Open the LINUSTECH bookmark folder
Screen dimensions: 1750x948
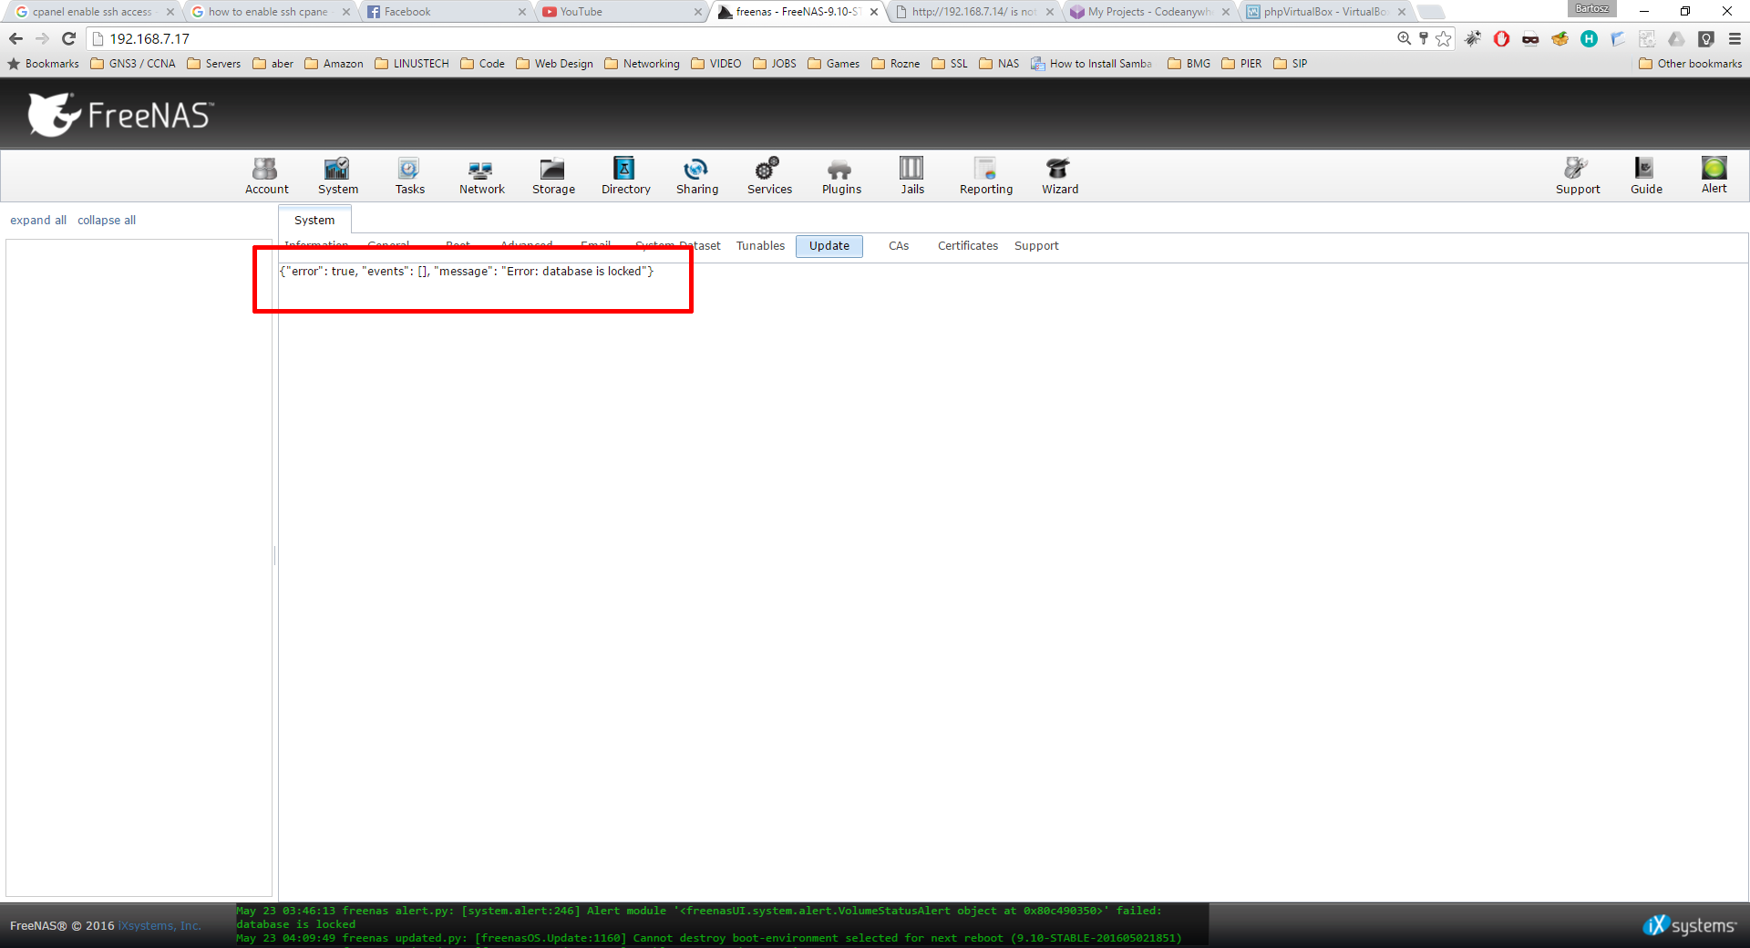tap(412, 64)
